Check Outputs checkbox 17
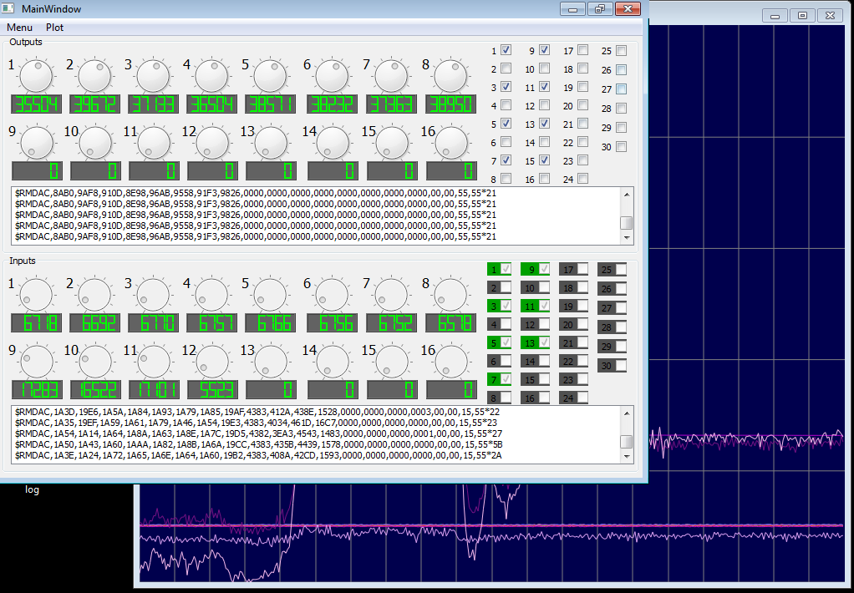Image resolution: width=854 pixels, height=593 pixels. click(x=582, y=50)
